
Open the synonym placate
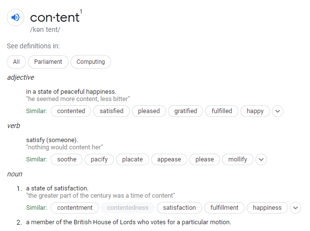[x=132, y=159]
